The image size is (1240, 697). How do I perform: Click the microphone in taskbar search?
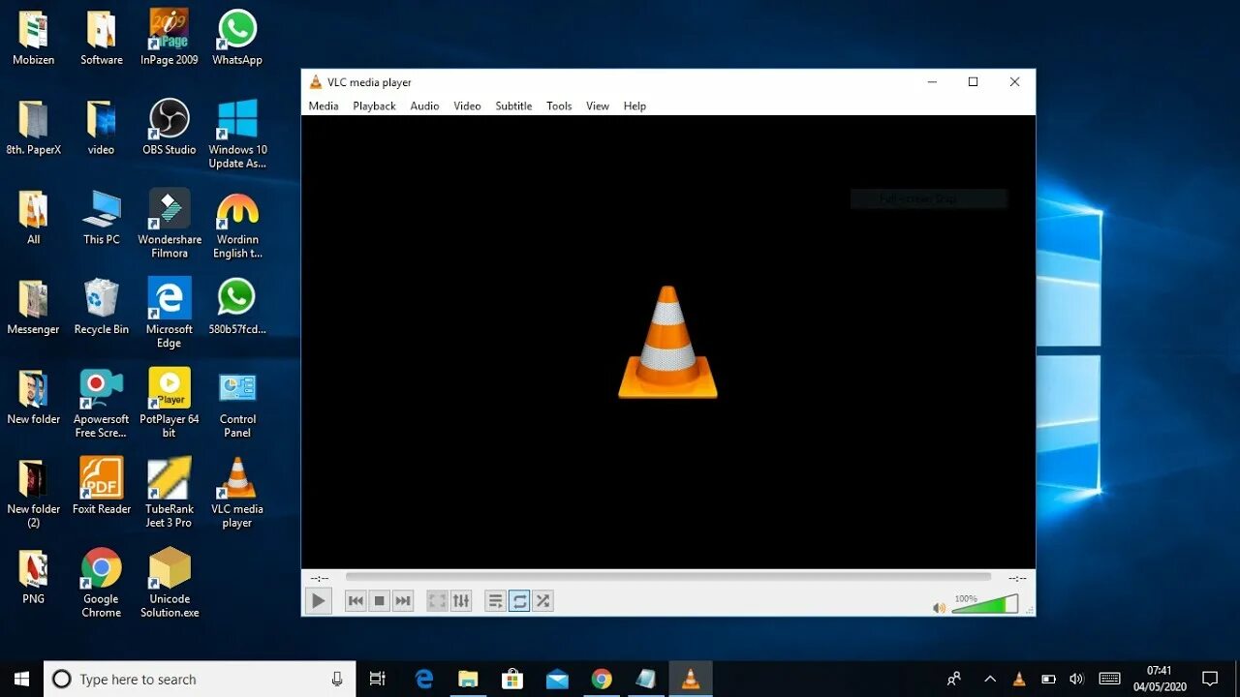pyautogui.click(x=337, y=680)
